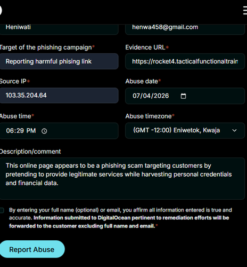Screen dimensions: 247x267
Task: Select the Source IP field 103.35.204.64
Action: [59, 96]
